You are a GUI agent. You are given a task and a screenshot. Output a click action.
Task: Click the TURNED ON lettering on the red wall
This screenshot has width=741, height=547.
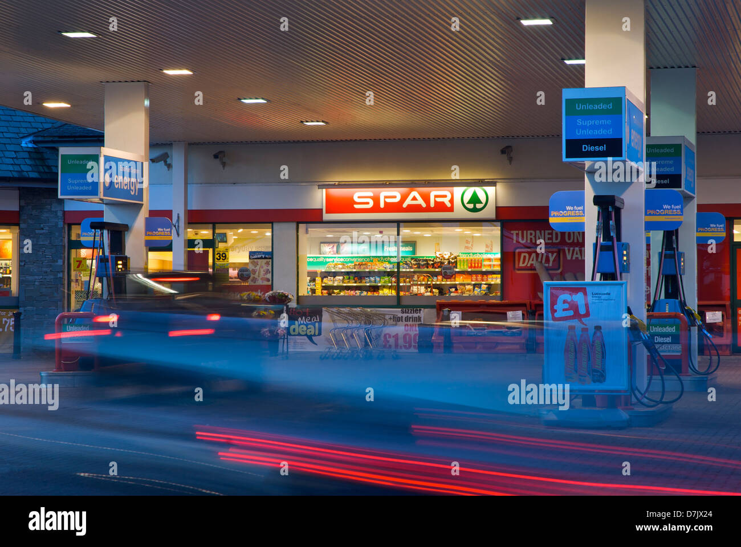point(546,236)
